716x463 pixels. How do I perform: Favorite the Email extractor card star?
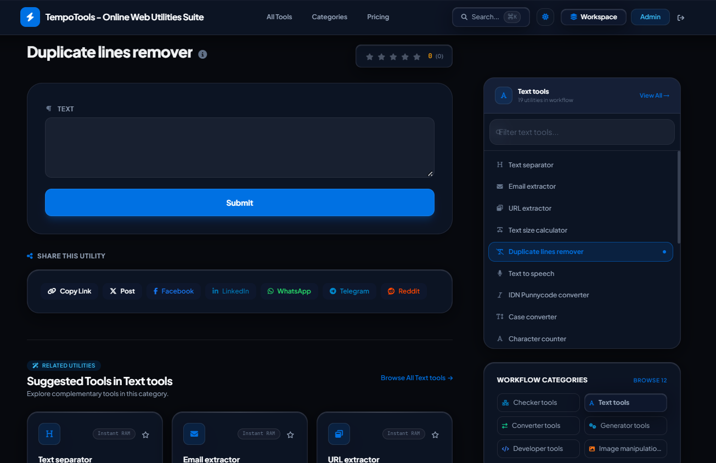coord(290,434)
